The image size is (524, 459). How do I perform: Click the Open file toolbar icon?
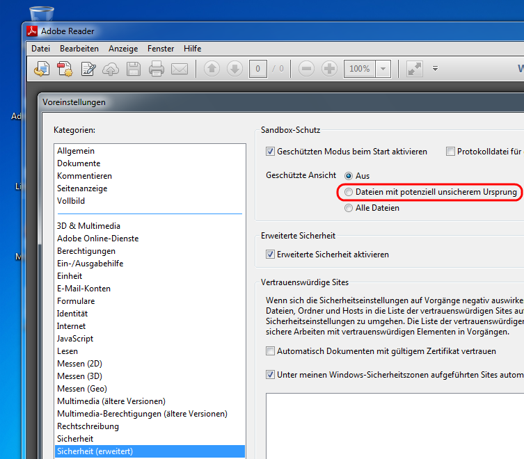[42, 69]
